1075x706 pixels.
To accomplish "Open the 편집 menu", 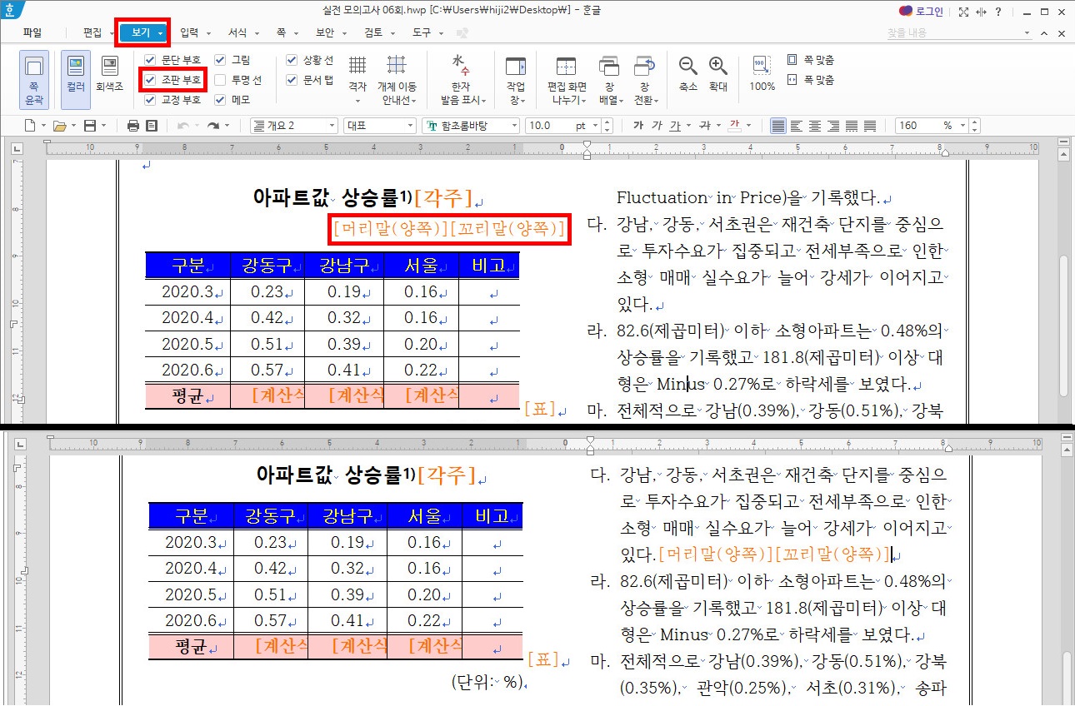I will pos(92,32).
